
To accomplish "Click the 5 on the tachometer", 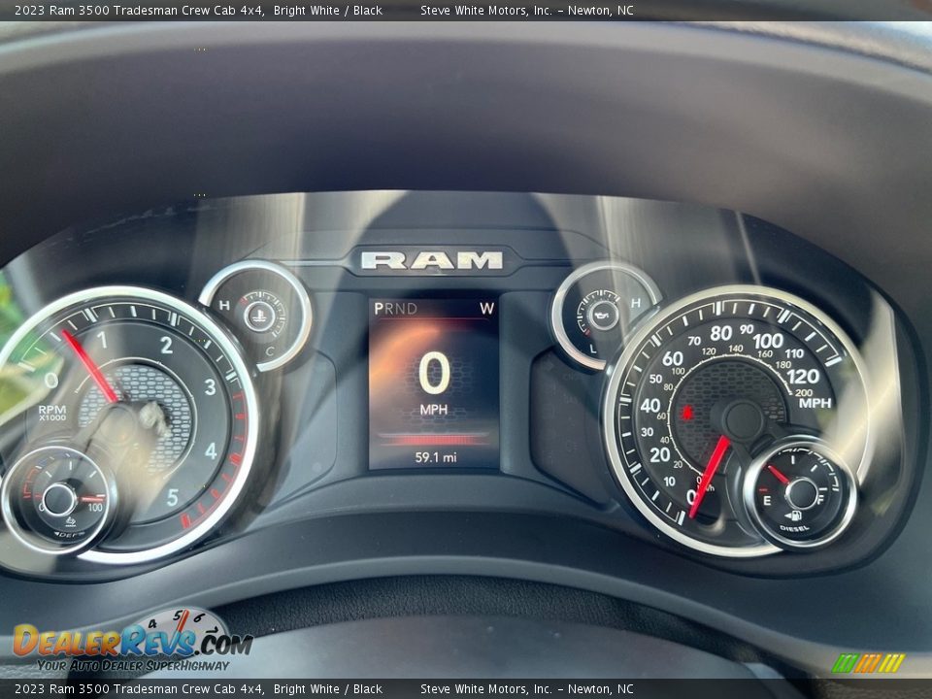I will tap(173, 497).
